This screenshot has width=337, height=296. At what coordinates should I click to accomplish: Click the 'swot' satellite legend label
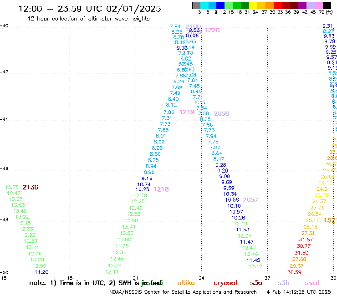pos(312,283)
